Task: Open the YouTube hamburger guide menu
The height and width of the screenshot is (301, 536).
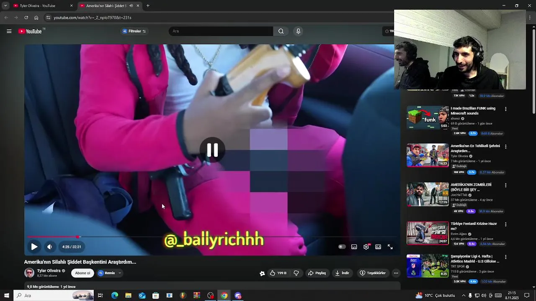Action: coord(9,31)
